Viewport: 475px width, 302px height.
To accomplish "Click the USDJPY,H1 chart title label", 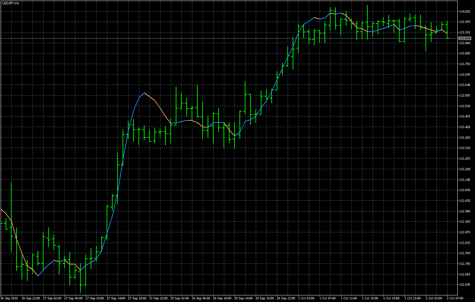I will tap(11, 3).
